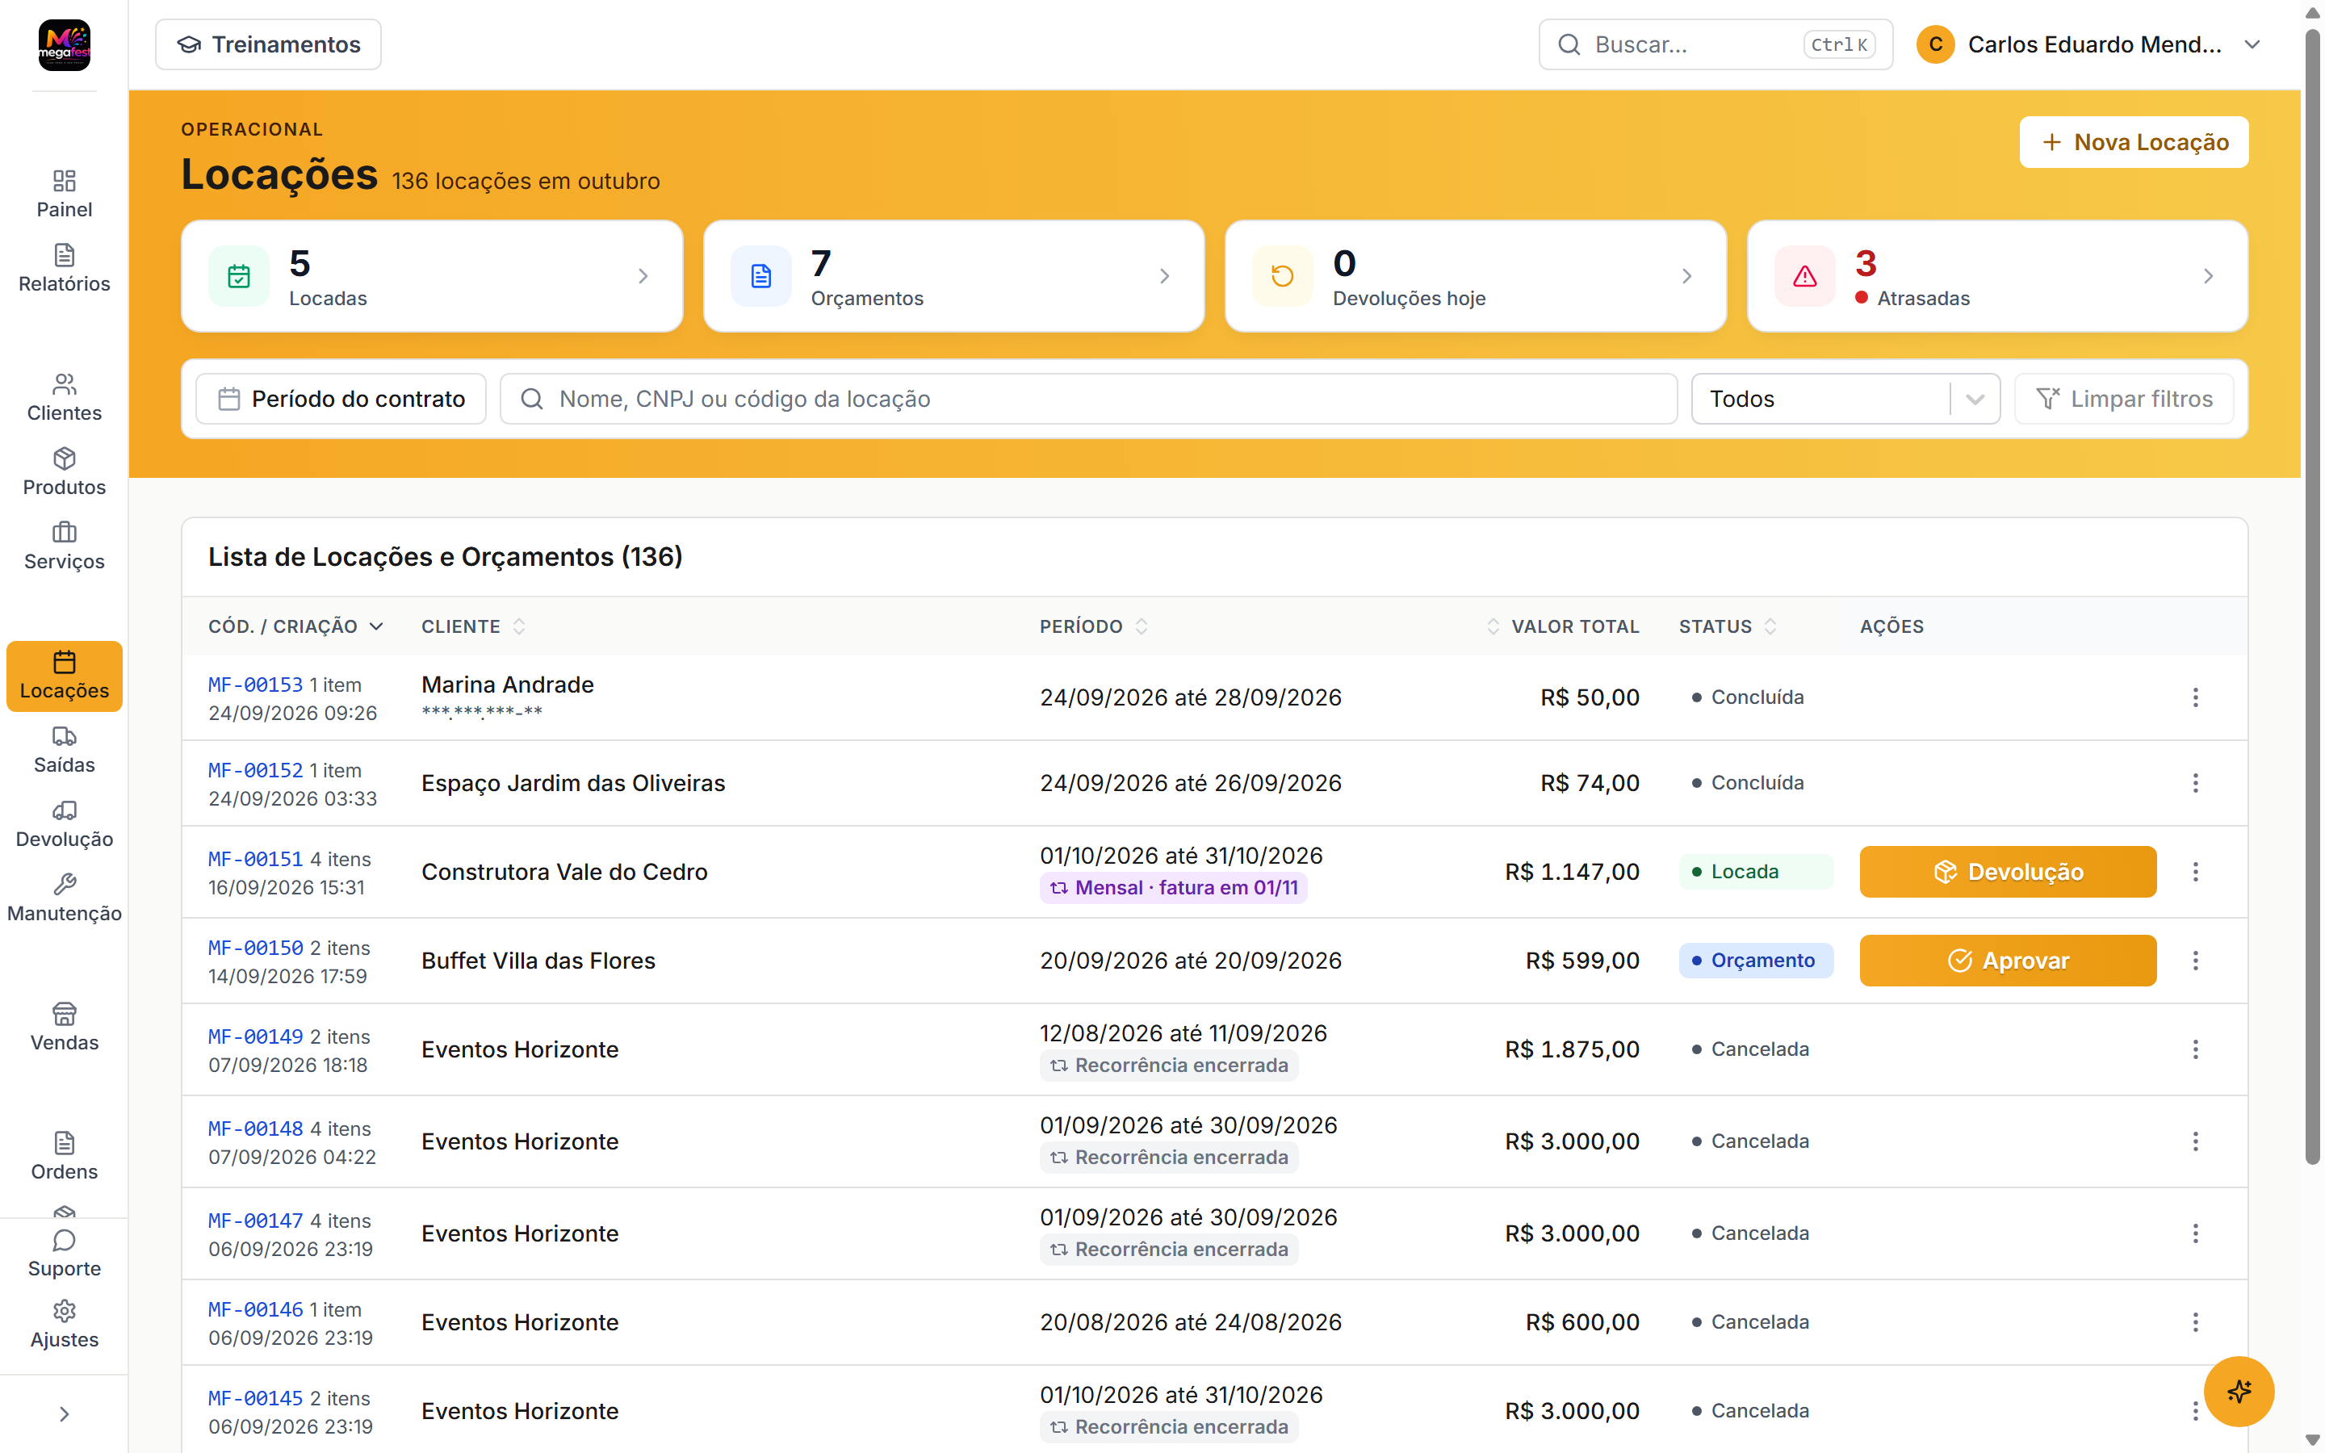This screenshot has width=2325, height=1453.
Task: Open Ajustes gear icon
Action: 65,1324
